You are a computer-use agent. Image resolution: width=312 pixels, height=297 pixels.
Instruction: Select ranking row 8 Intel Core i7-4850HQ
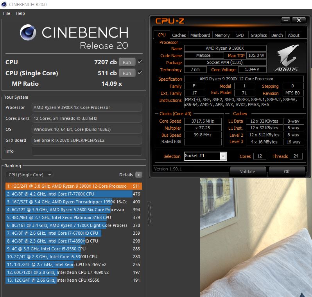(74, 241)
